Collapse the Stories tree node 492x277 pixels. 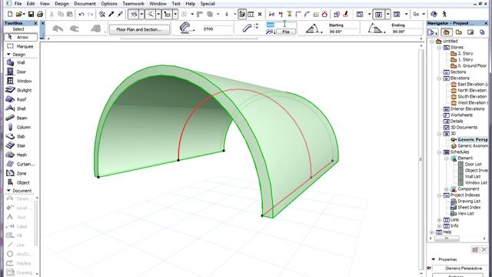pos(440,48)
